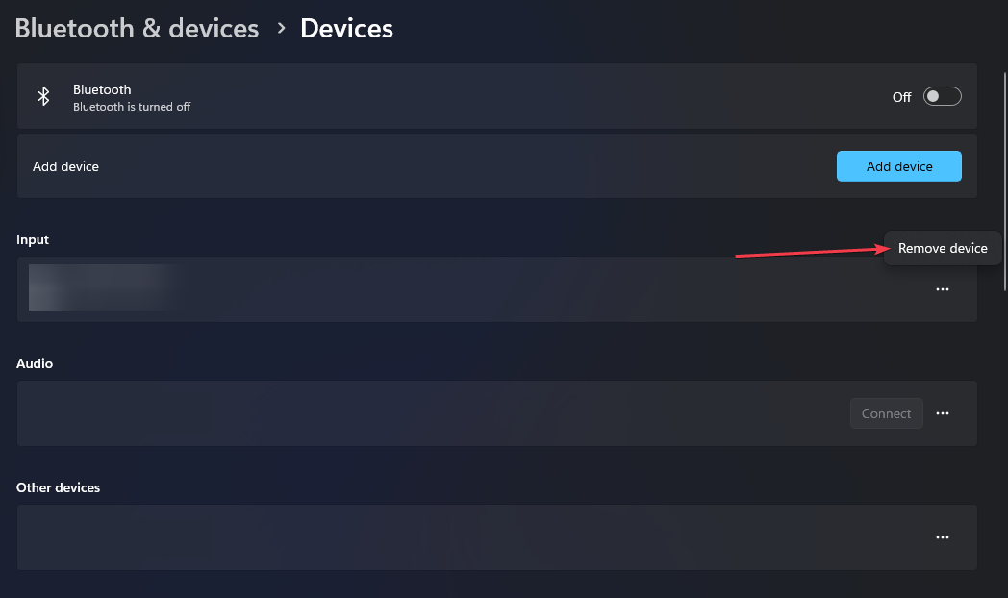Click the vertical scrollbar on the right edge
This screenshot has width=1008, height=598.
click(x=1005, y=173)
